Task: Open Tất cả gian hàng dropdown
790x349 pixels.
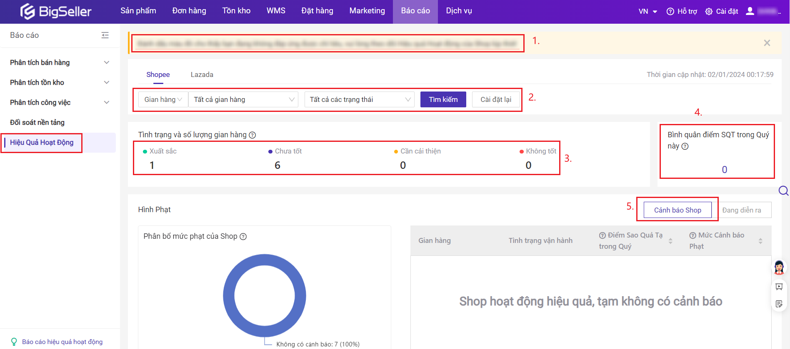Action: point(243,100)
